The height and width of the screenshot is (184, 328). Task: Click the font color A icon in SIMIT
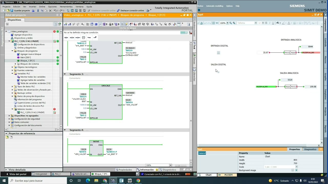click(x=289, y=23)
